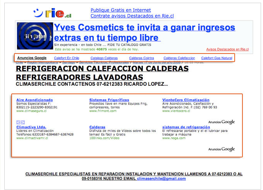Open 'Sistemas Frigoríficos' ad title

[109, 100]
